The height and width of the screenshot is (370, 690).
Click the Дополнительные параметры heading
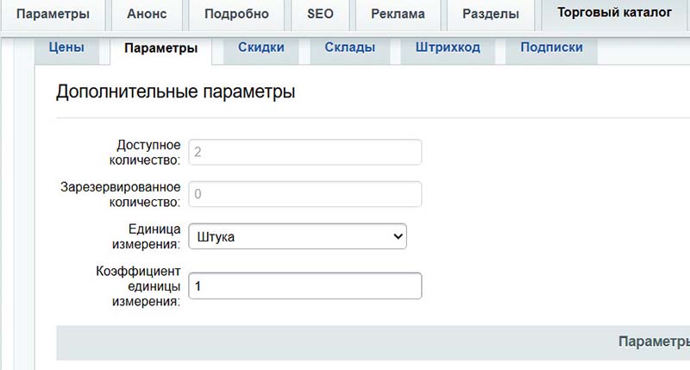tap(175, 92)
